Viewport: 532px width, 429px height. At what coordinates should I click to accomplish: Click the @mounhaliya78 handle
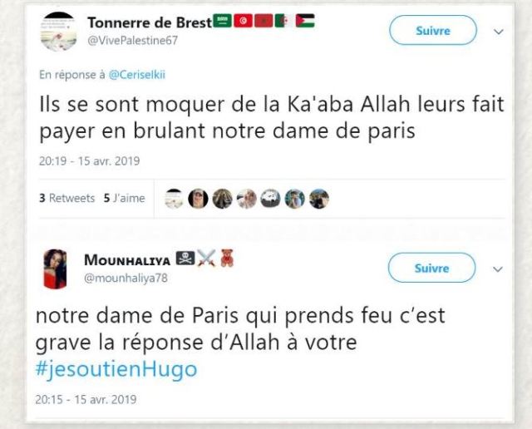click(x=126, y=278)
